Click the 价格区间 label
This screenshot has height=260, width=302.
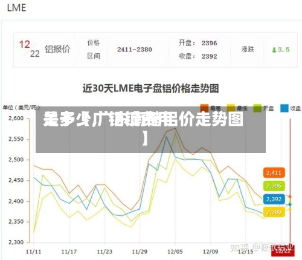[x=94, y=50]
